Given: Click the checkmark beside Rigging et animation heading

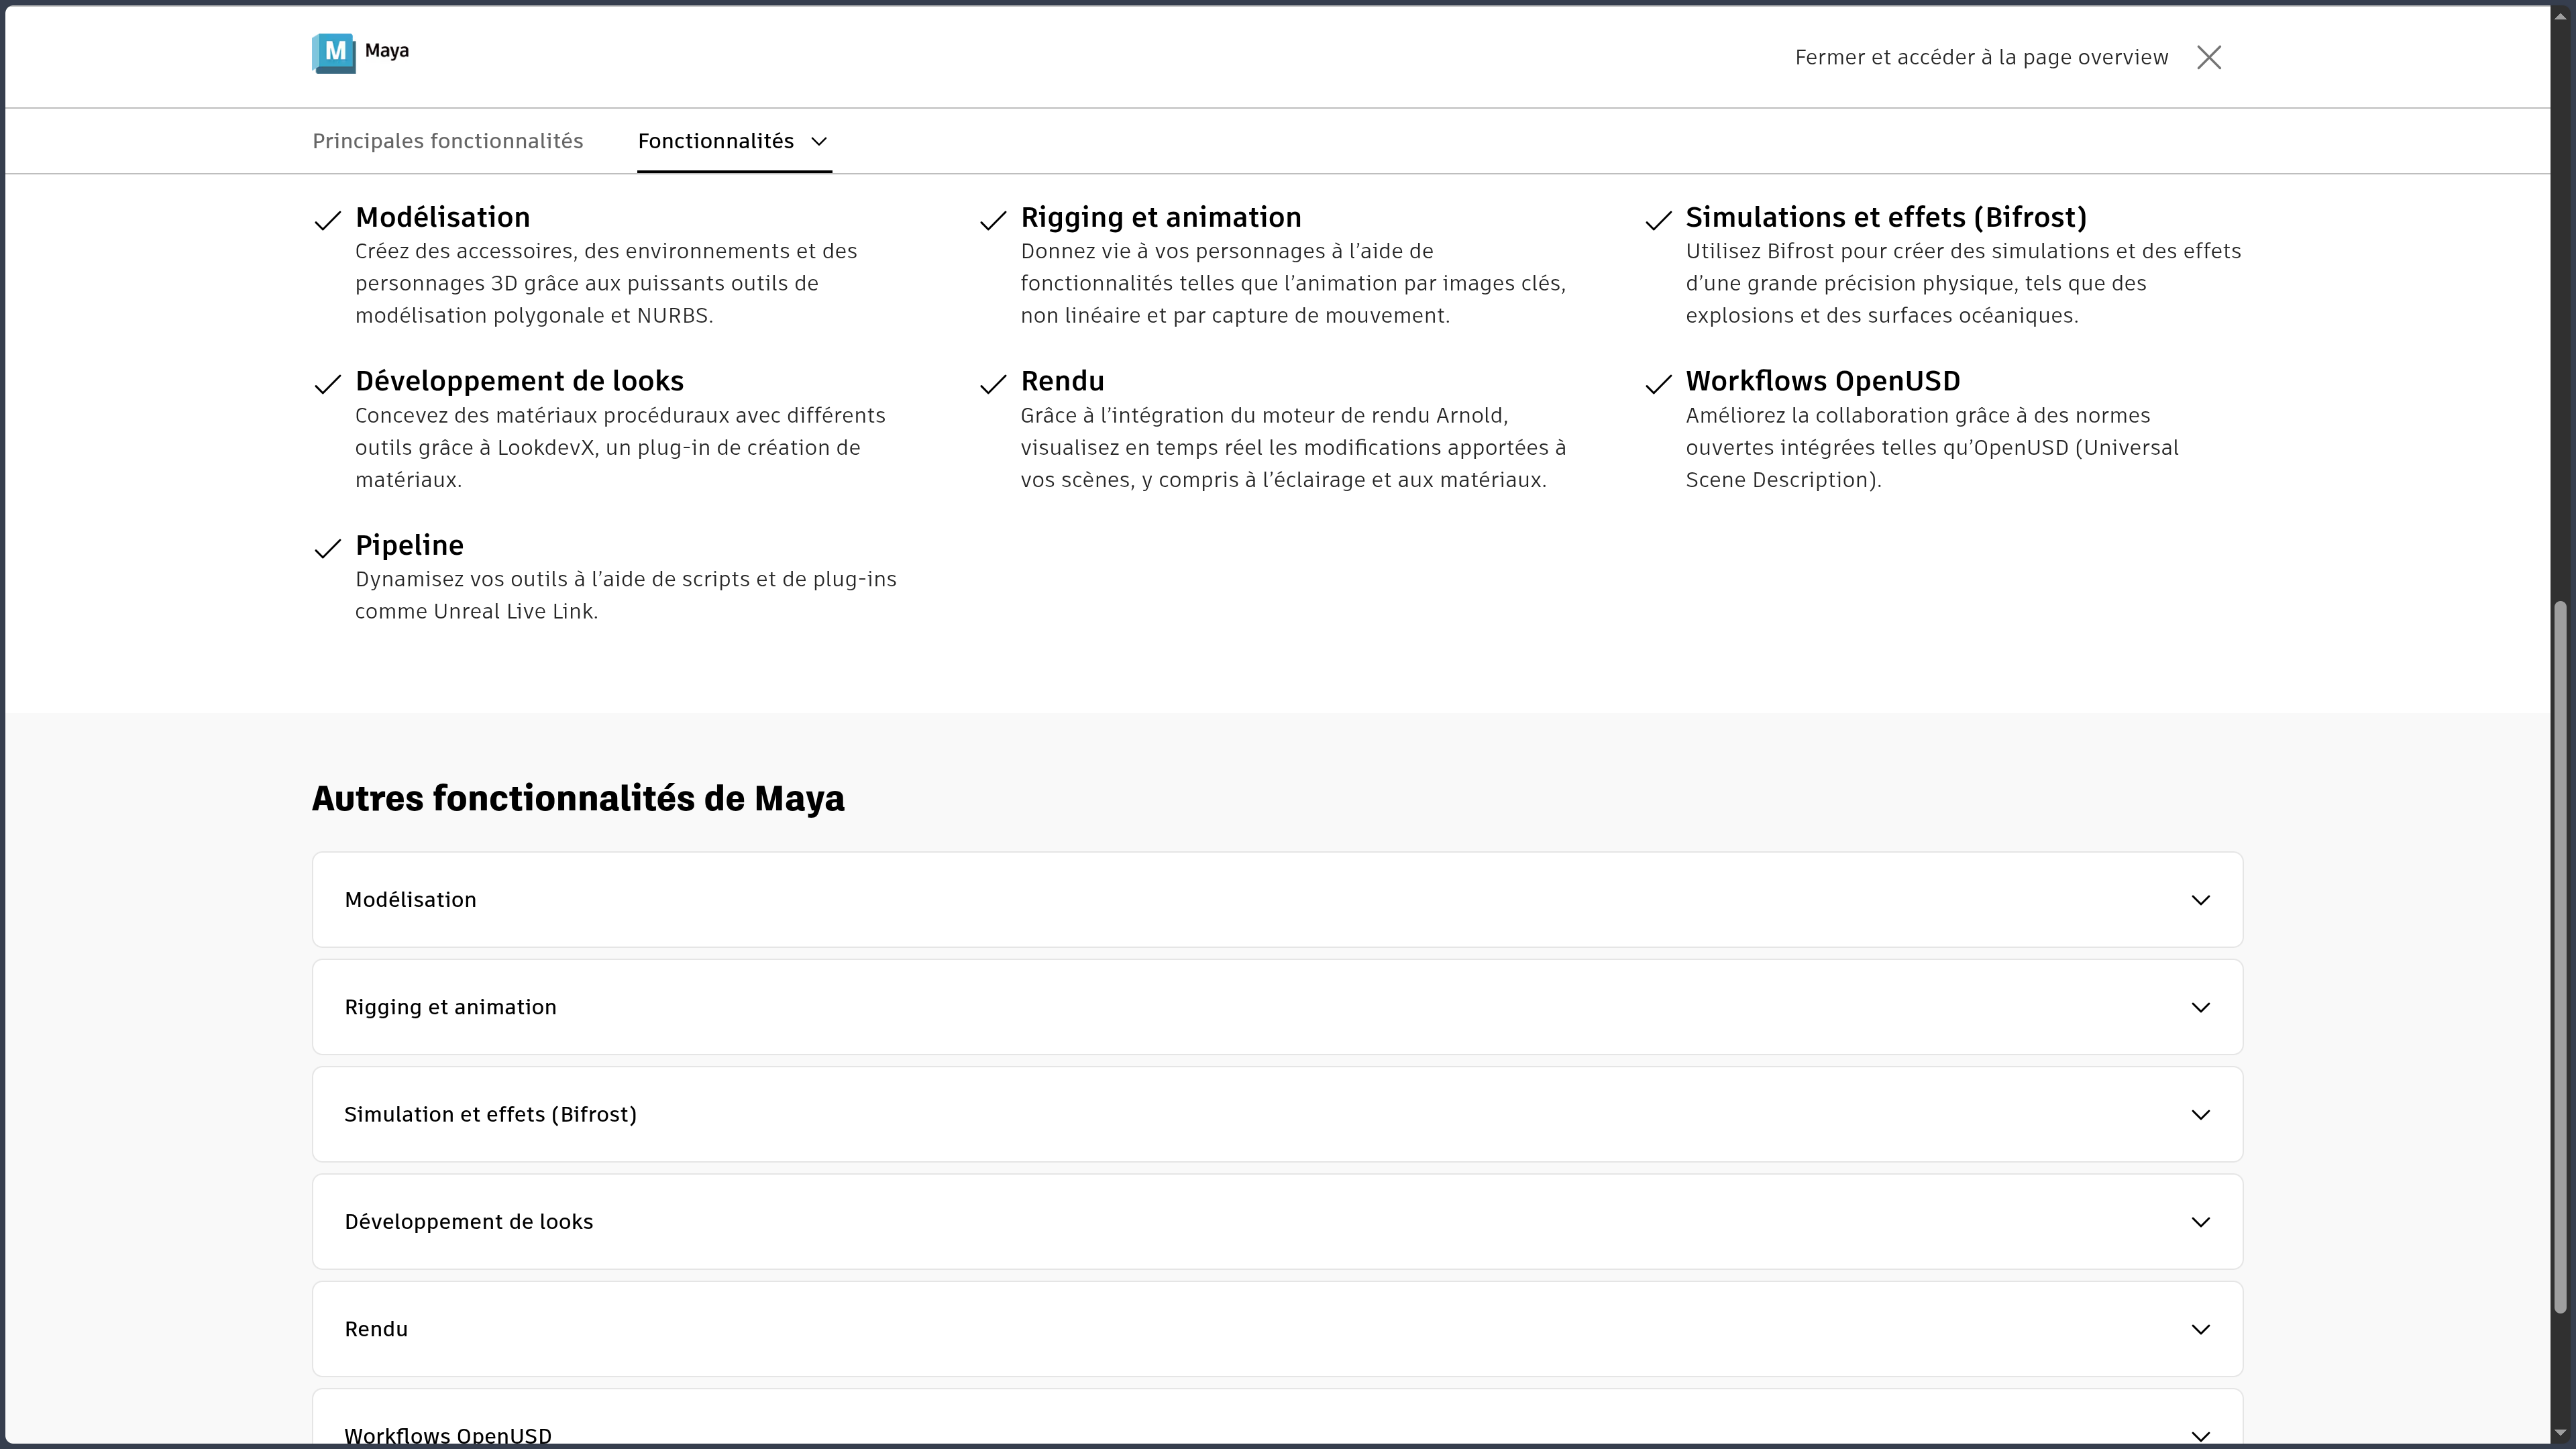Looking at the screenshot, I should (x=993, y=221).
